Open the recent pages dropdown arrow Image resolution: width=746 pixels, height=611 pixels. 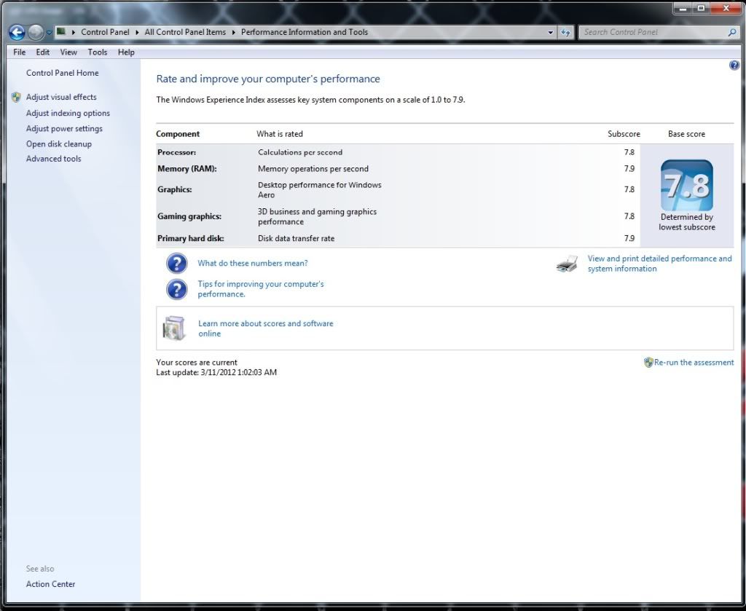click(x=50, y=33)
